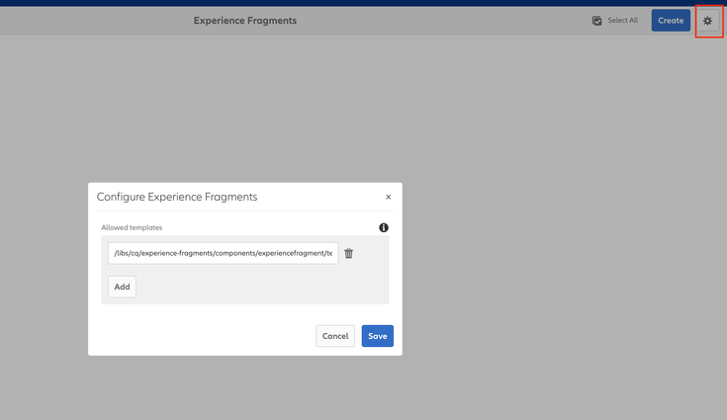Click the Configure Experience Fragments dialog title
Image resolution: width=727 pixels, height=420 pixels.
pos(177,197)
